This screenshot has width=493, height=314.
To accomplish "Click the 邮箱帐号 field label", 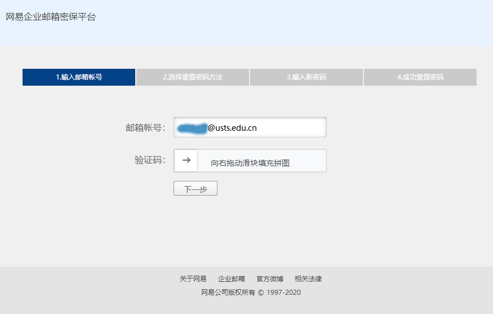I will pos(145,128).
